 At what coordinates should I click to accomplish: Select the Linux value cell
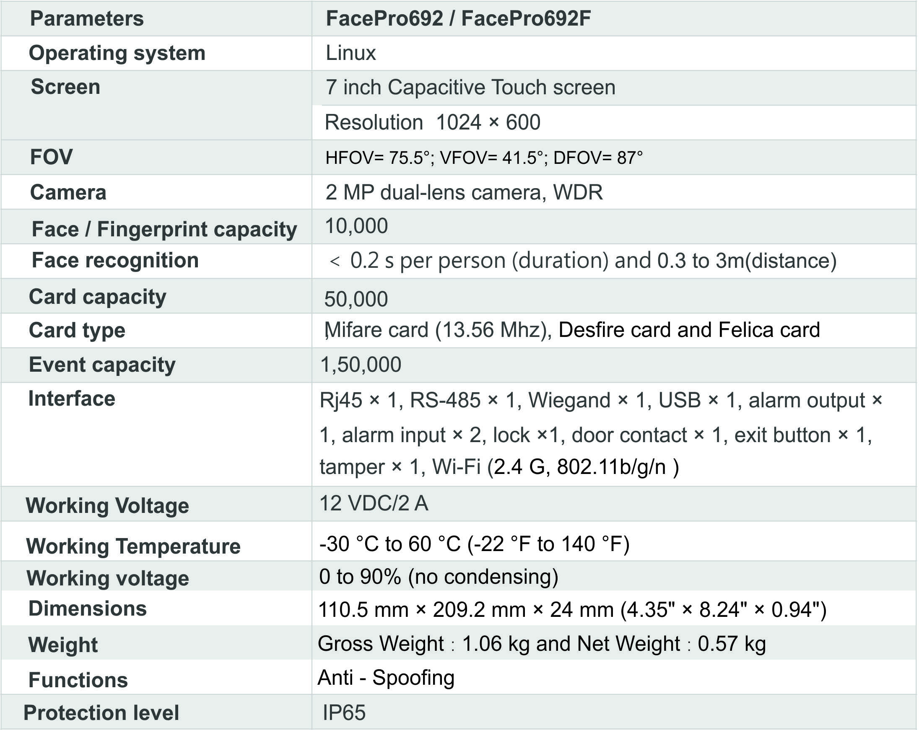pos(350,53)
